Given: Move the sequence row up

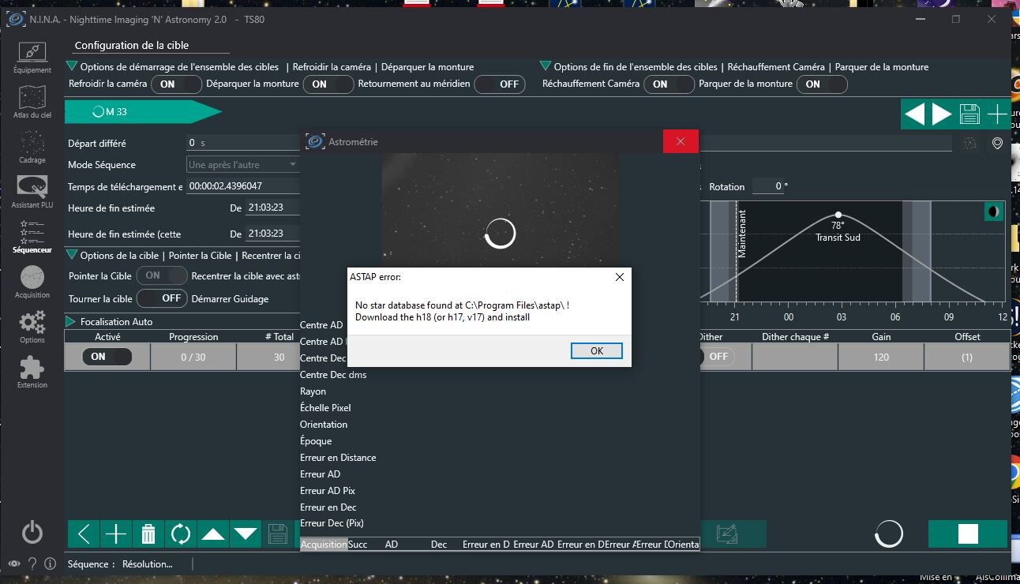Looking at the screenshot, I should [x=213, y=534].
